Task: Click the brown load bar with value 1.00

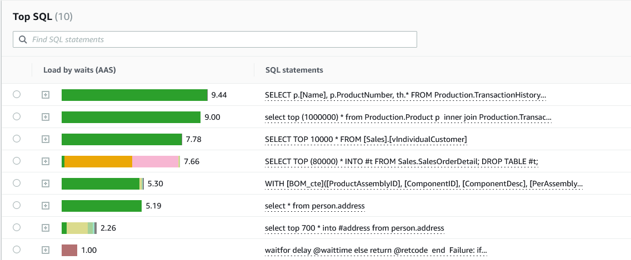Action: tap(69, 250)
